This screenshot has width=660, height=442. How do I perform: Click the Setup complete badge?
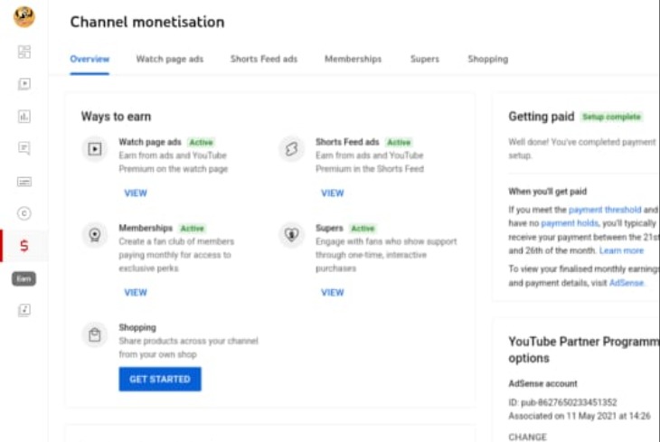tap(611, 117)
